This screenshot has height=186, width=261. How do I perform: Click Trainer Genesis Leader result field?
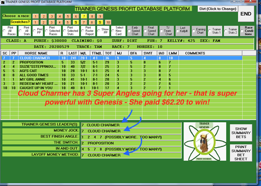click(x=131, y=125)
